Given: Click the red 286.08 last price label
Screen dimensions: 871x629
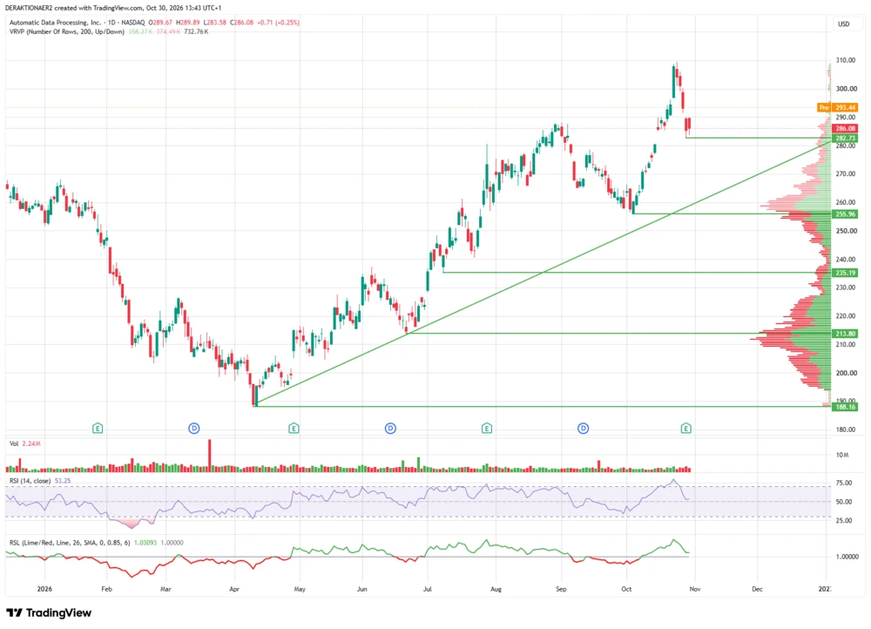Looking at the screenshot, I should coord(845,128).
